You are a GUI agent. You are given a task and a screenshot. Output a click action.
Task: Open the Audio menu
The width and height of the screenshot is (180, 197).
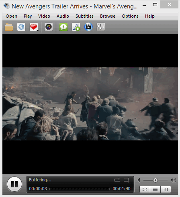point(63,16)
